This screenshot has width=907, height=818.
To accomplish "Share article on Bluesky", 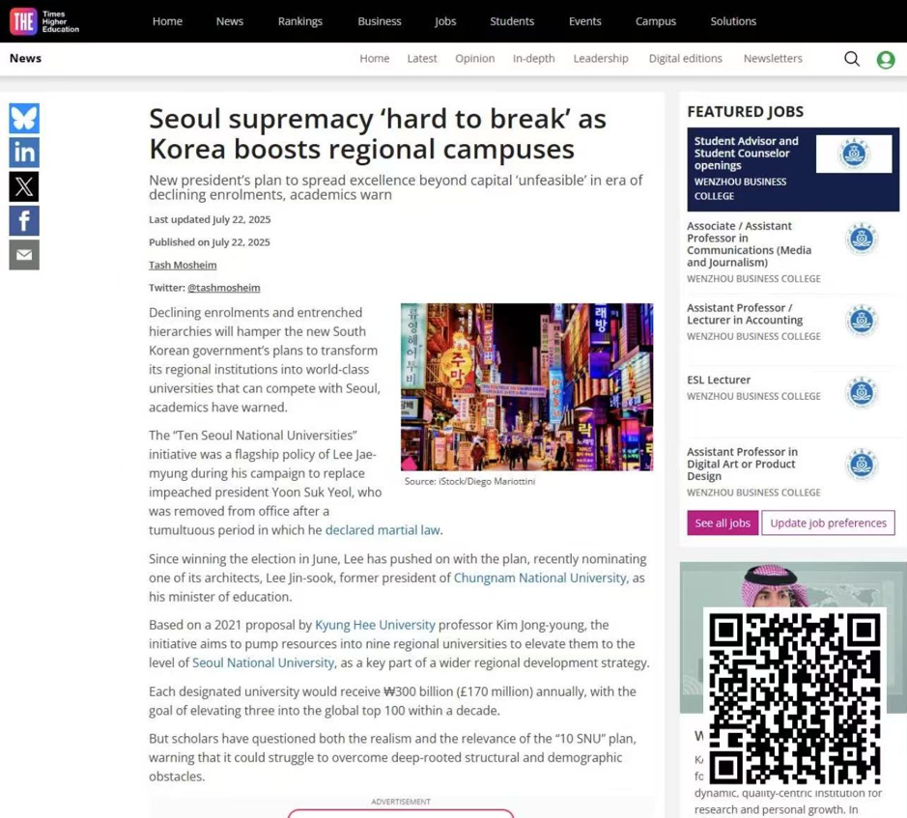I will tap(24, 118).
